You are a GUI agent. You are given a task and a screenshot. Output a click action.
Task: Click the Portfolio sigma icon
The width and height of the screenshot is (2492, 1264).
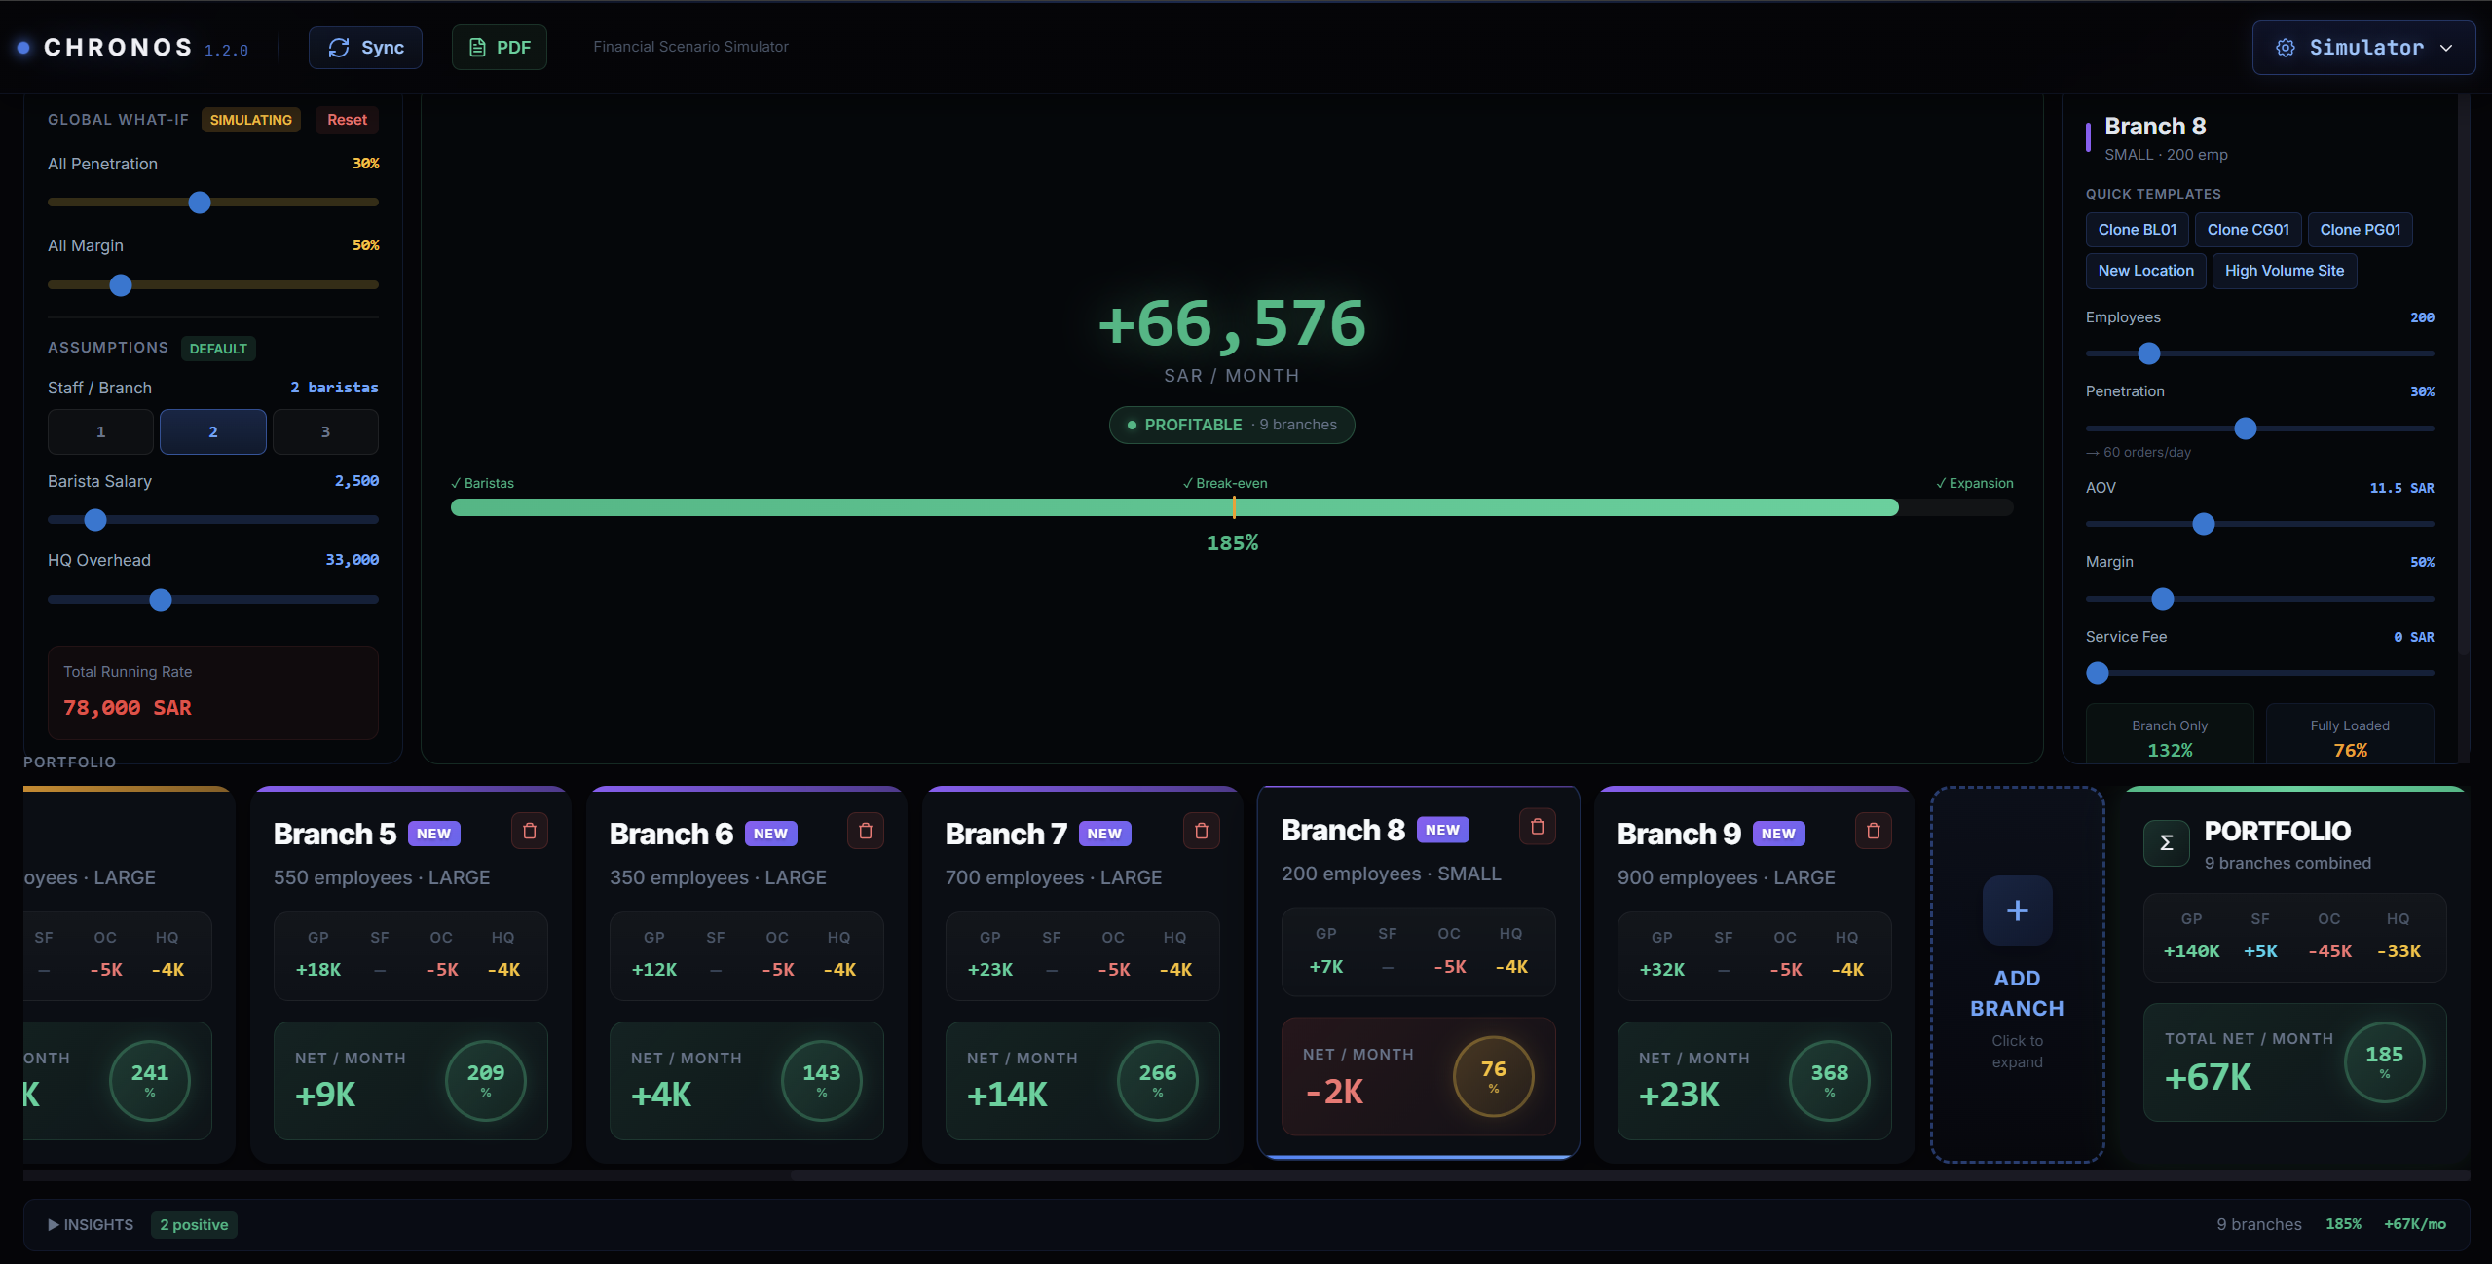(2164, 842)
